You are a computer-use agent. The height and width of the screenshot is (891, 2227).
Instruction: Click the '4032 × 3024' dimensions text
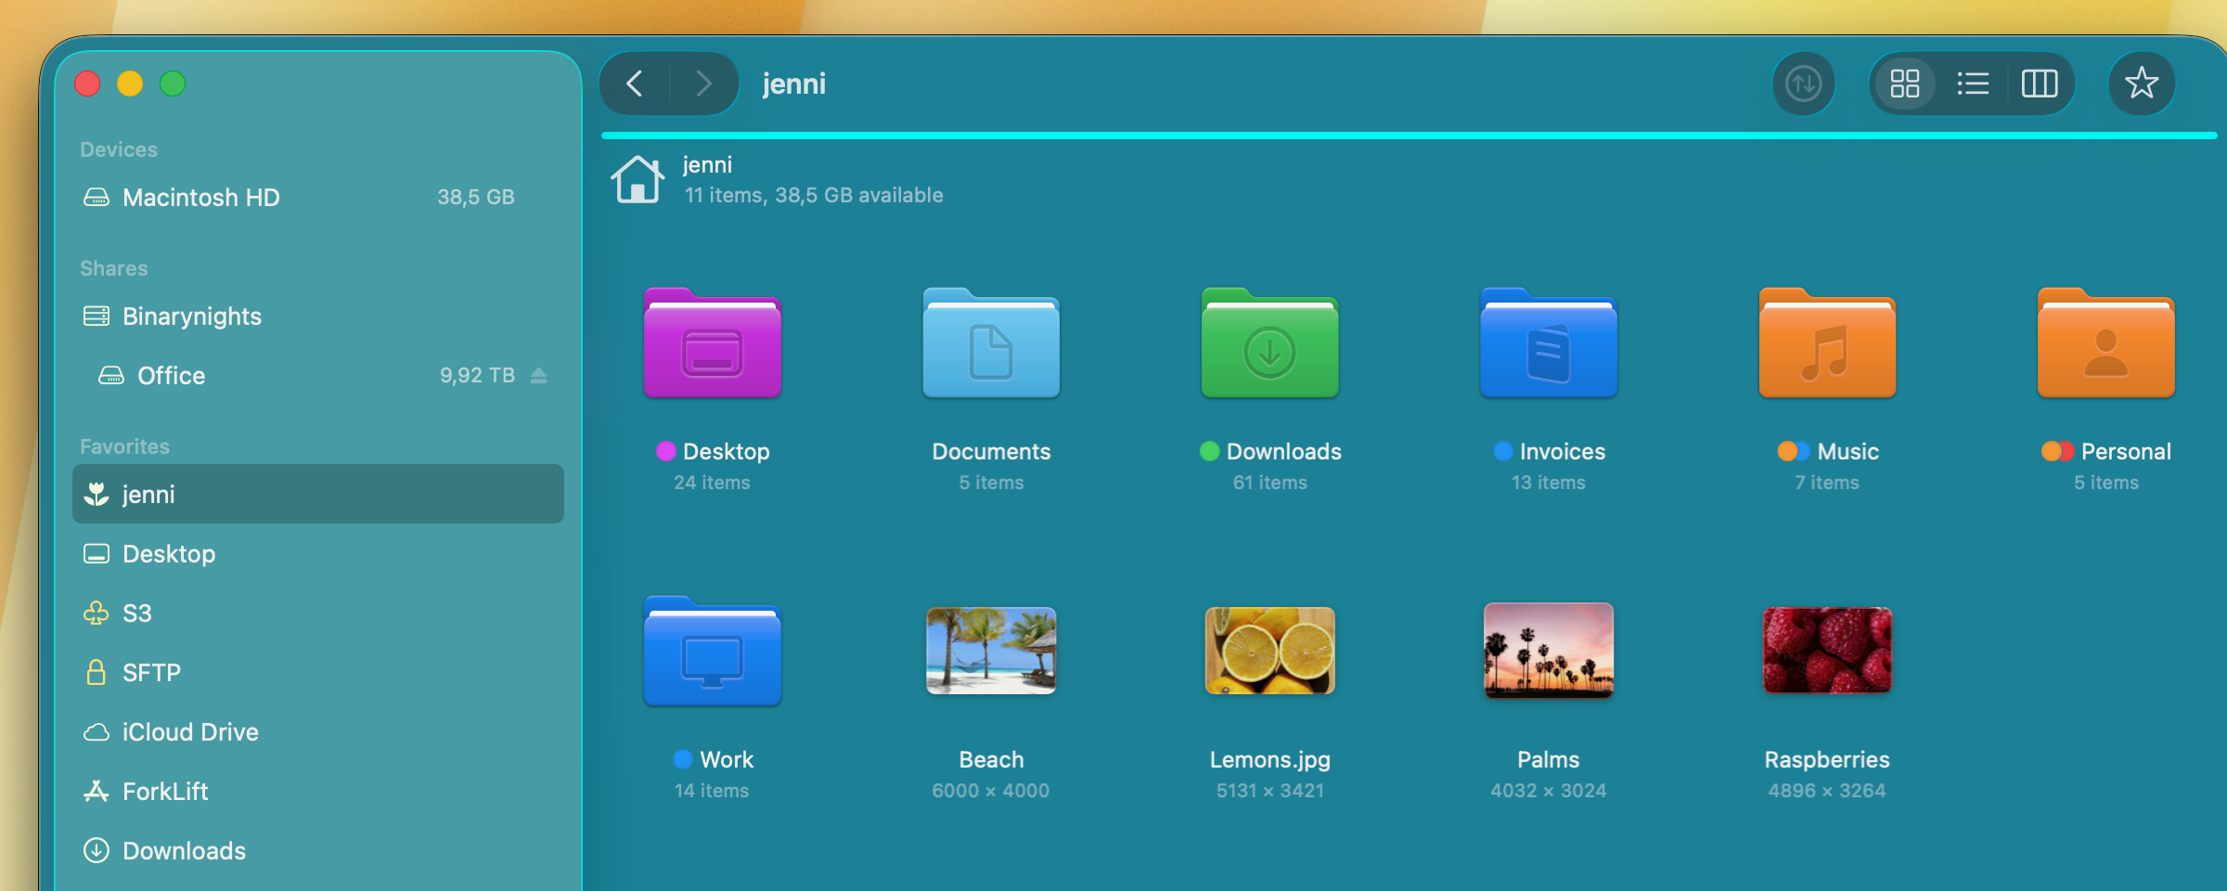point(1549,791)
